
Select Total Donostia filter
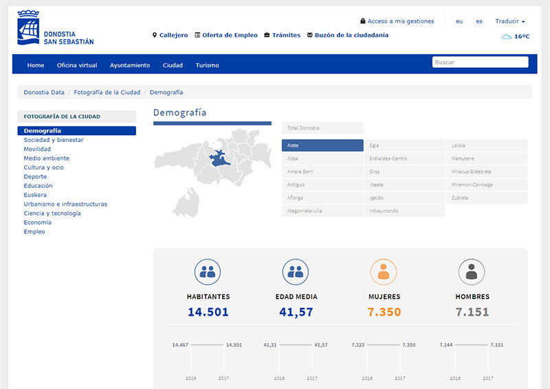[322, 128]
